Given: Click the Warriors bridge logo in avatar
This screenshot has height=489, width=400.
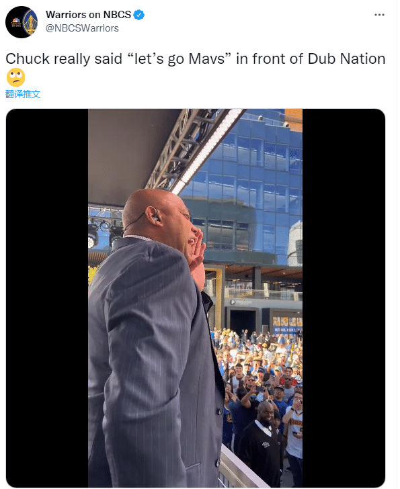Looking at the screenshot, I should coord(30,22).
